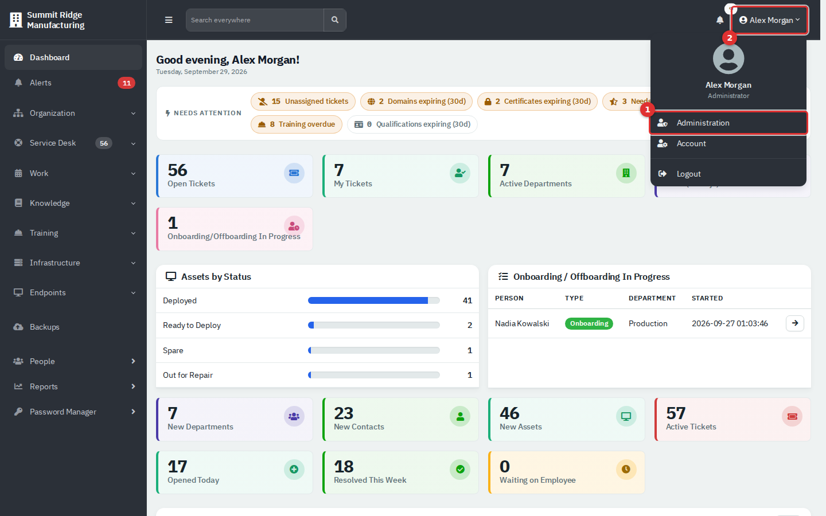Click the Active Departments building icon

626,173
